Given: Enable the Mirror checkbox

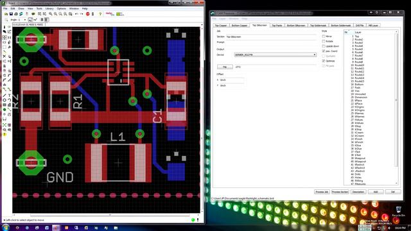Looking at the screenshot, I should (x=324, y=36).
